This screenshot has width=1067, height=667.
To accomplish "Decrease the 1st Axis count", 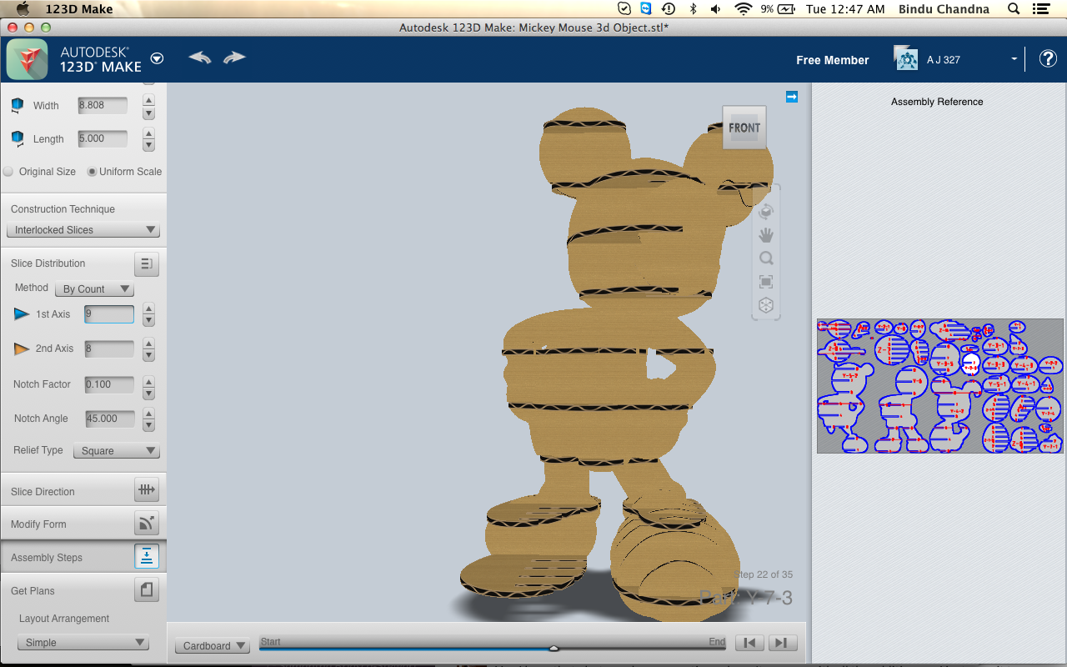I will click(x=148, y=321).
